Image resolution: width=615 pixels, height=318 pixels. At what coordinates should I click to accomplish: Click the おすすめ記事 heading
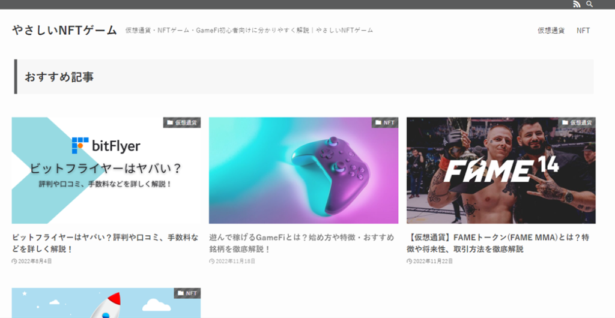point(59,77)
